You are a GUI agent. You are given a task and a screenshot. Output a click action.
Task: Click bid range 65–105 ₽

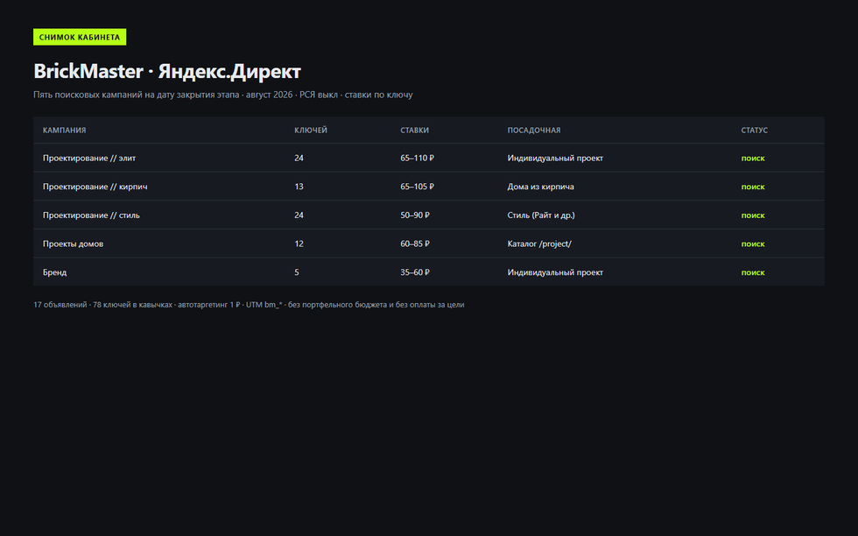[417, 187]
